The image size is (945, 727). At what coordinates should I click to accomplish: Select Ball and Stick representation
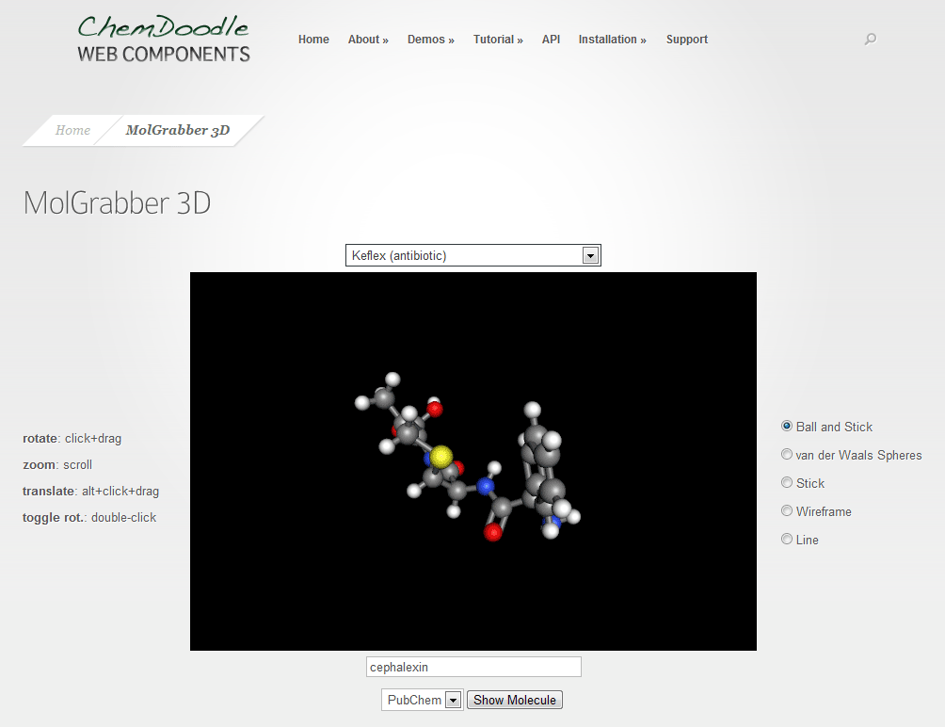pos(787,427)
